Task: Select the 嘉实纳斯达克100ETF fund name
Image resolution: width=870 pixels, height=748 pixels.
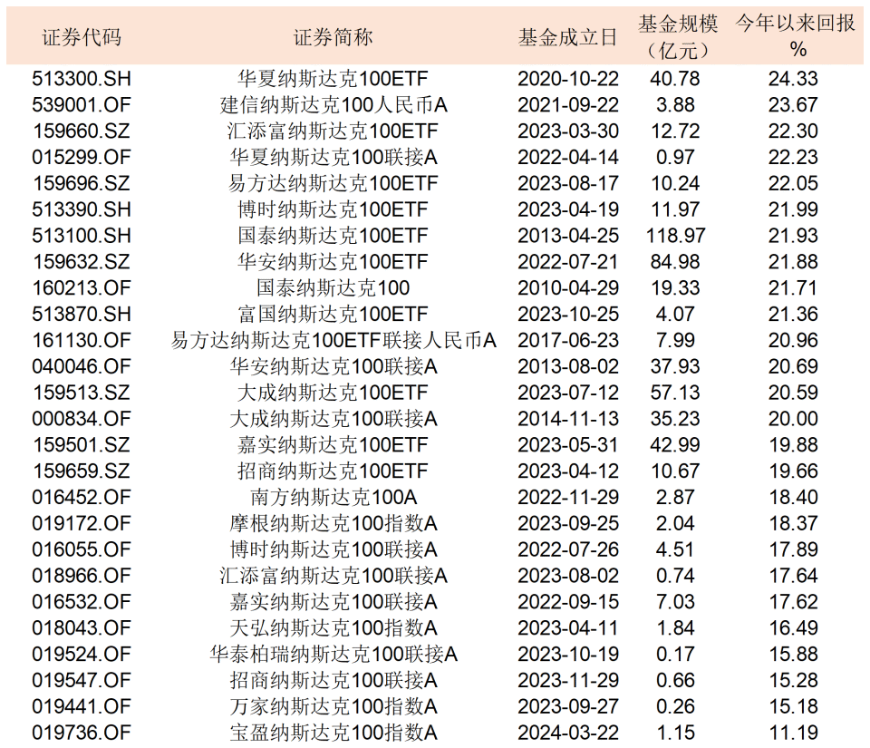Action: pyautogui.click(x=335, y=445)
